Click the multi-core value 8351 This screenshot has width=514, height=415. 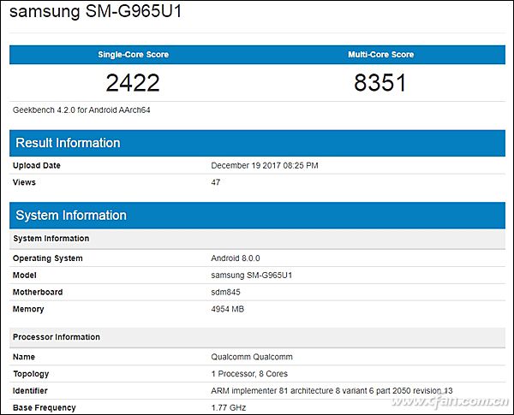point(380,82)
